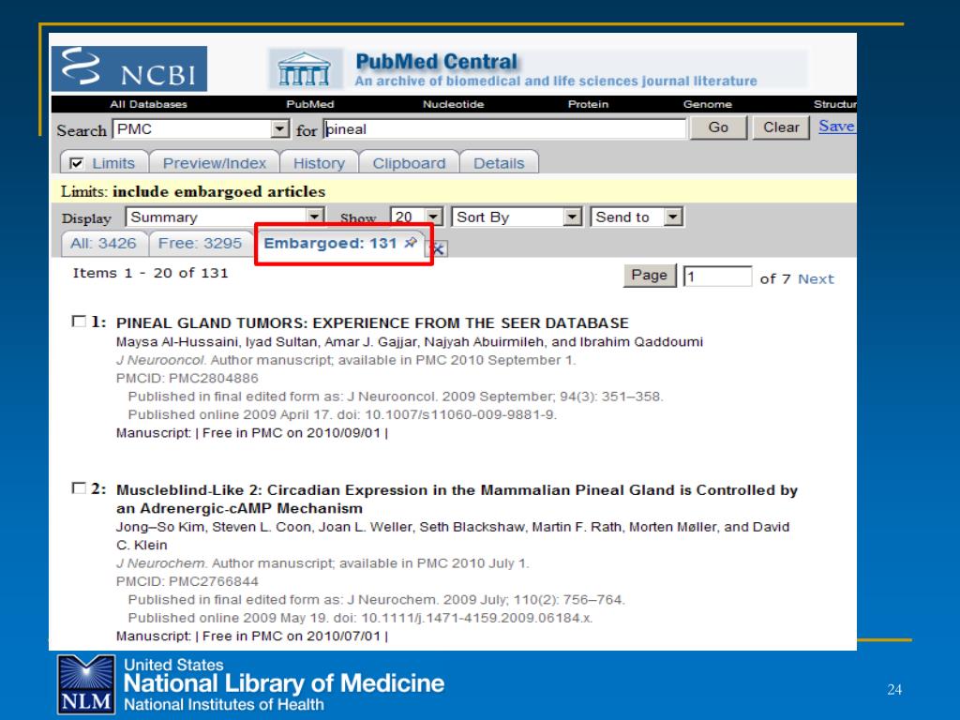
Task: Open Protein in the navigation bar
Action: coord(588,104)
